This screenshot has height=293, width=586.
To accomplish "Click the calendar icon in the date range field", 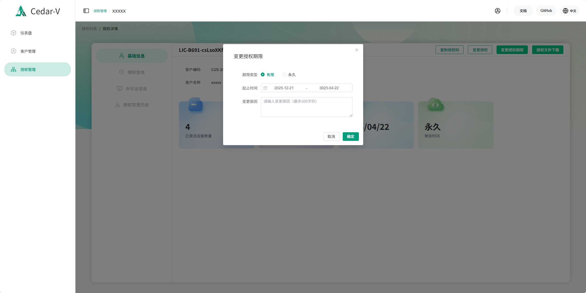I will [x=265, y=88].
